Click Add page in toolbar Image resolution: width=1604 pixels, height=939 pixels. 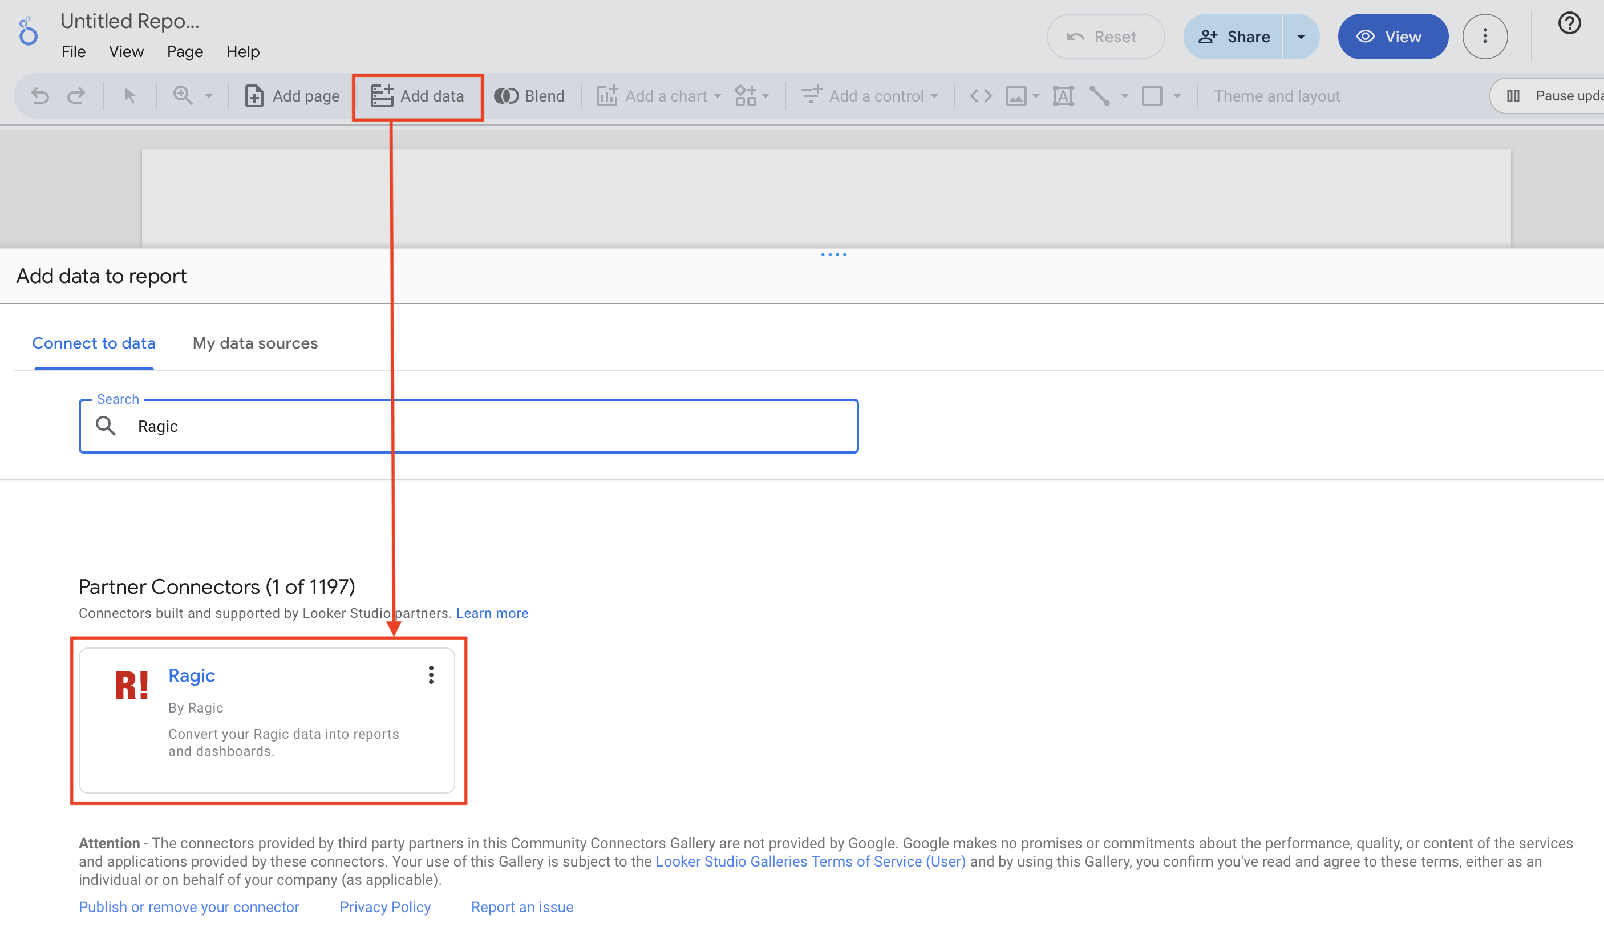tap(292, 96)
